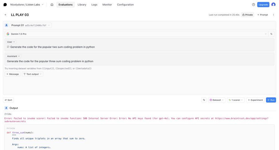Click the Braintrust logo icon
Viewport: 279px width, 150px height.
(x=5, y=5)
